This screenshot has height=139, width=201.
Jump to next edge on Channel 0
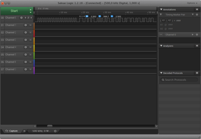31,18
